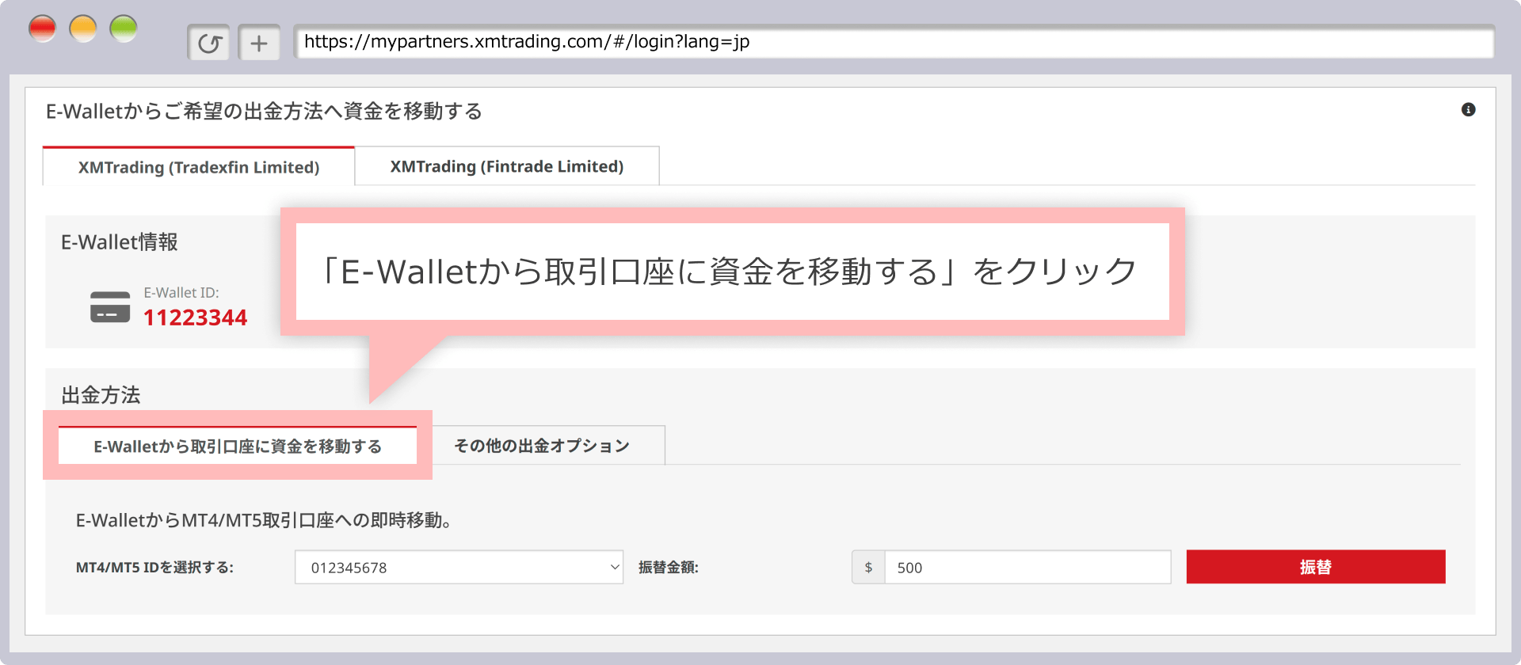Click the browser reload icon
The height and width of the screenshot is (665, 1521).
pos(209,43)
